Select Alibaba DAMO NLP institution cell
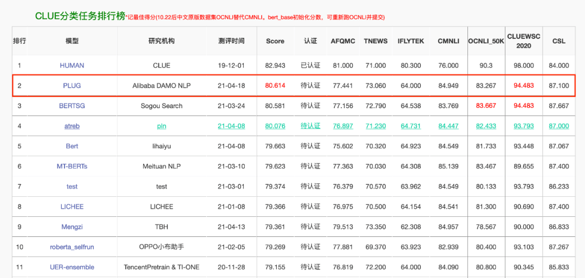The image size is (585, 278). point(161,85)
